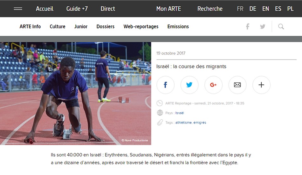Show more sharing options plus icon
Screen dimensions: 302x175
[x=261, y=85]
